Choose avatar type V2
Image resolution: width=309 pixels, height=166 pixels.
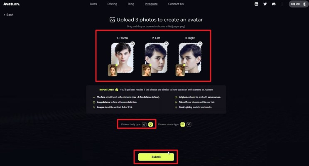point(189,124)
